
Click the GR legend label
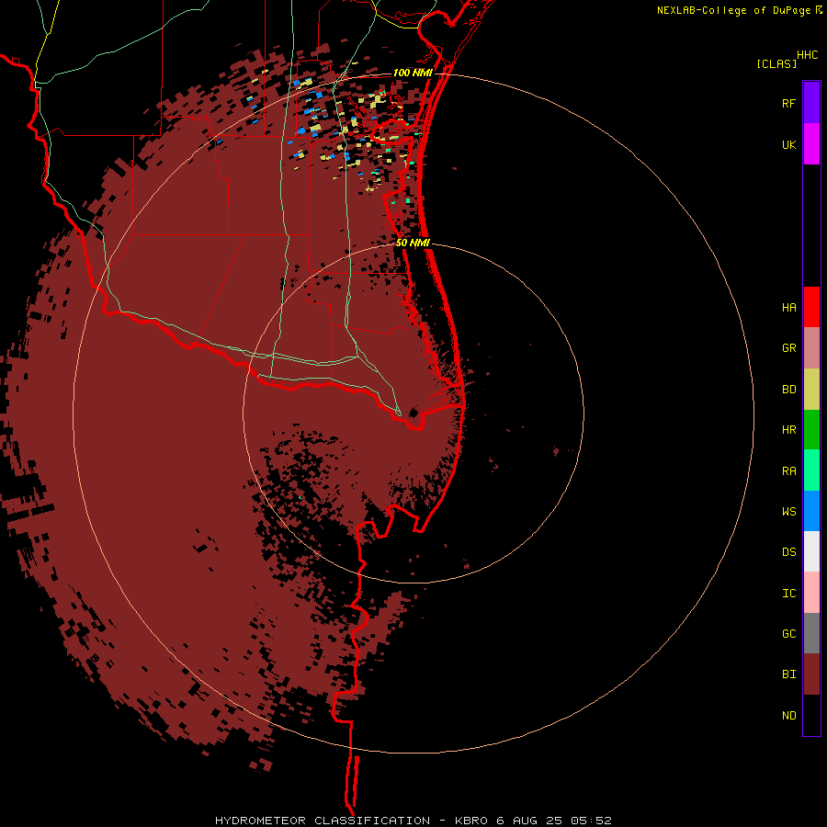(x=788, y=348)
